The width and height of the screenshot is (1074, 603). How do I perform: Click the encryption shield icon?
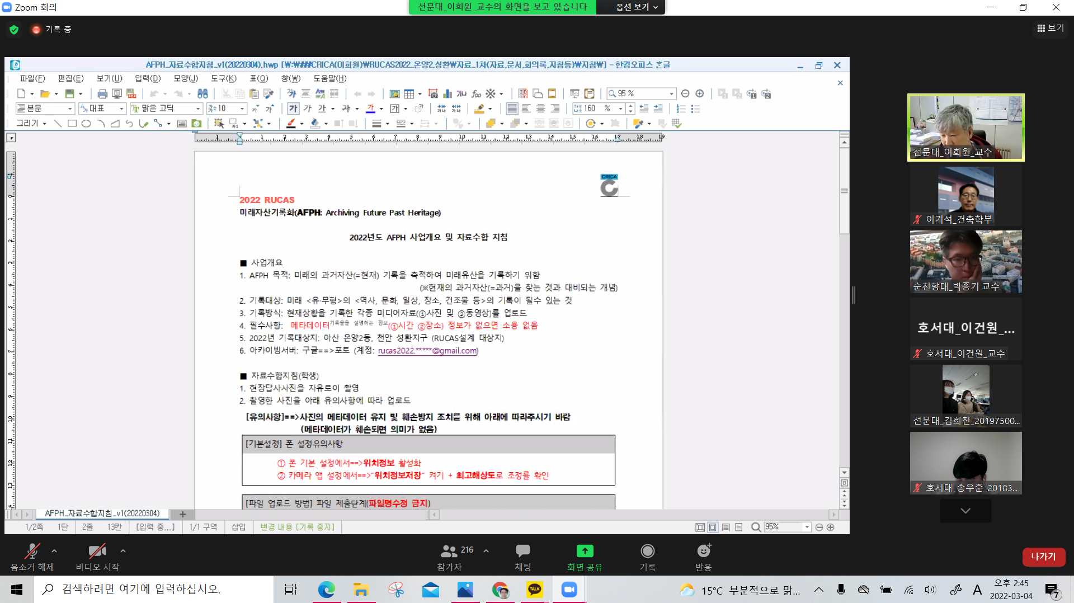[15, 30]
